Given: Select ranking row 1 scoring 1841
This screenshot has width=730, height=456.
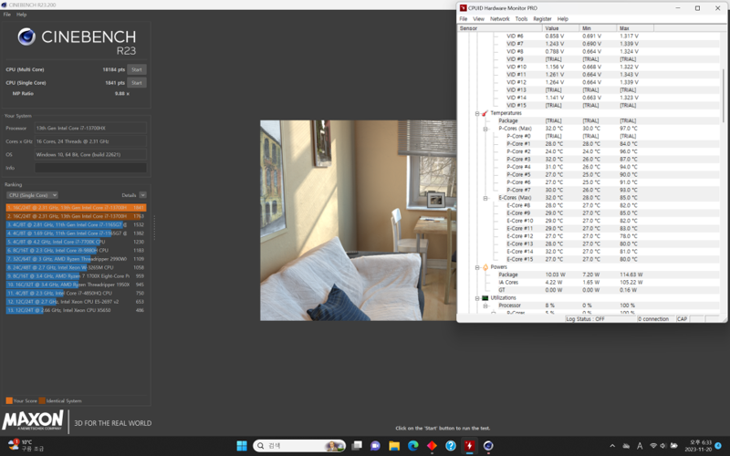Looking at the screenshot, I should [x=76, y=208].
